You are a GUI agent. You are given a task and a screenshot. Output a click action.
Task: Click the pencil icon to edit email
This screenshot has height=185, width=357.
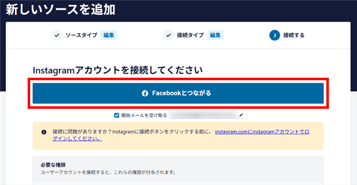pyautogui.click(x=241, y=115)
